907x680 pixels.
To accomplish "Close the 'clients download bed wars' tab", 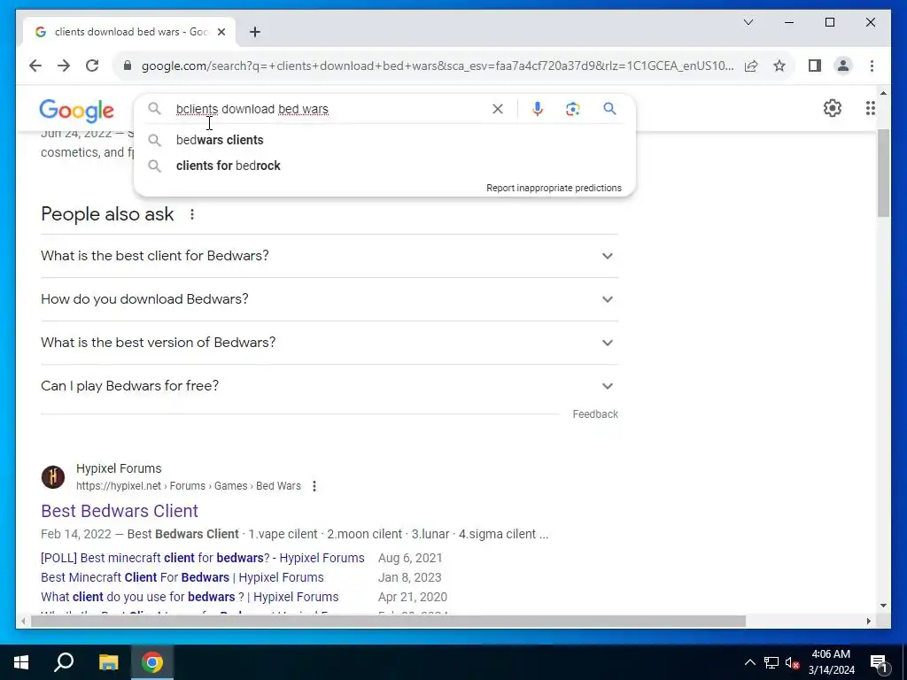I will click(x=221, y=32).
